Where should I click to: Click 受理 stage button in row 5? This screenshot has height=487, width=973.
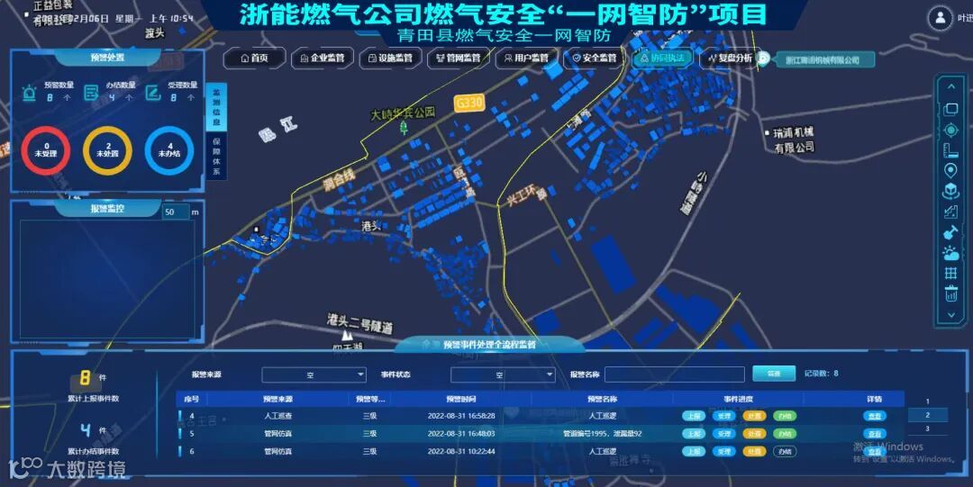click(723, 434)
